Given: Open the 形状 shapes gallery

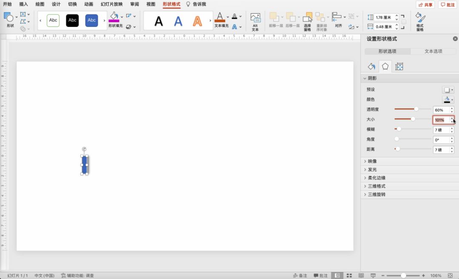Looking at the screenshot, I should [x=10, y=20].
